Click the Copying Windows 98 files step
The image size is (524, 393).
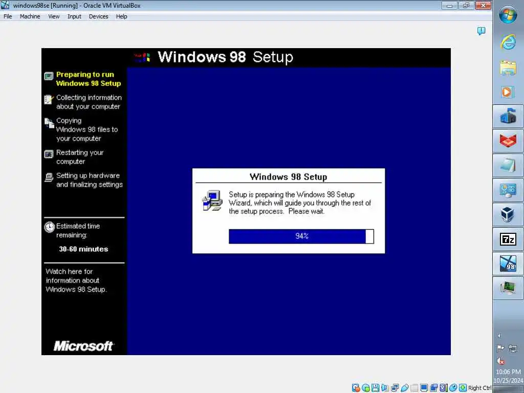81,129
